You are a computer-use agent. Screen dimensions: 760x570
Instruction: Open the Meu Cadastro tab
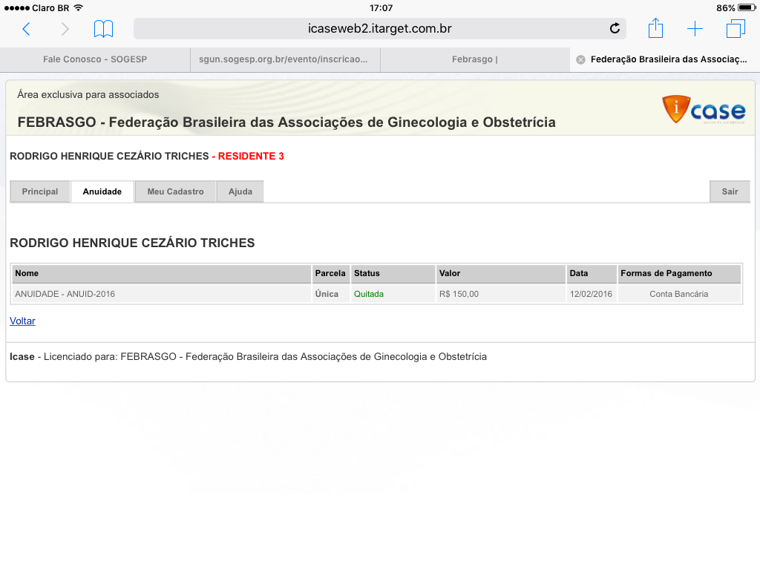click(x=175, y=191)
